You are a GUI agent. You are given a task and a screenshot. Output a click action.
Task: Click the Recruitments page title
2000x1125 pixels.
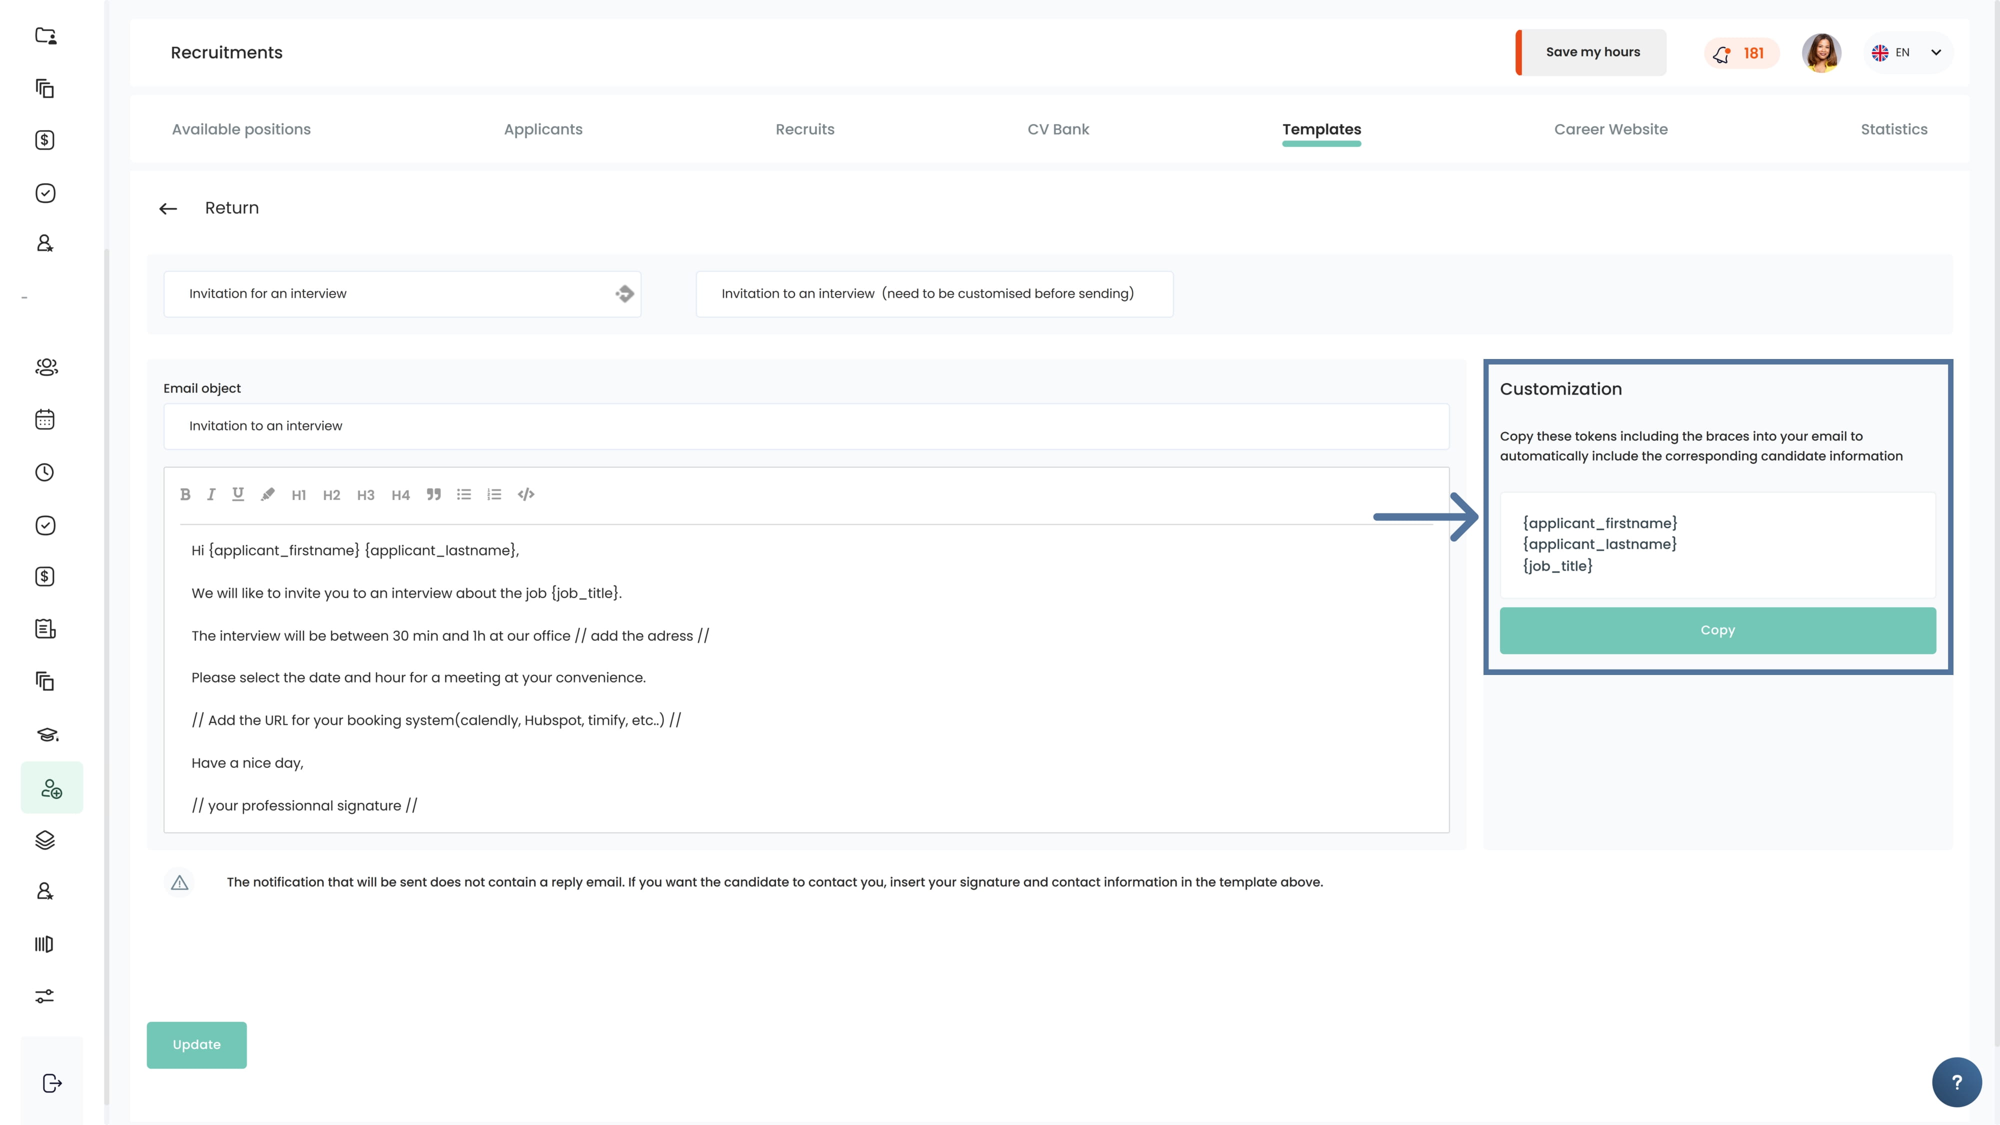[x=226, y=53]
